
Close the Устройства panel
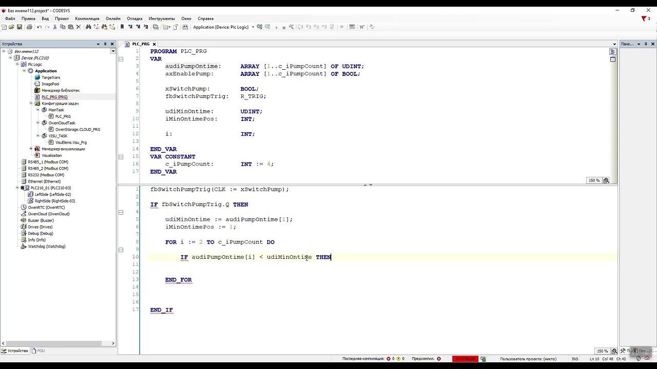(112, 44)
